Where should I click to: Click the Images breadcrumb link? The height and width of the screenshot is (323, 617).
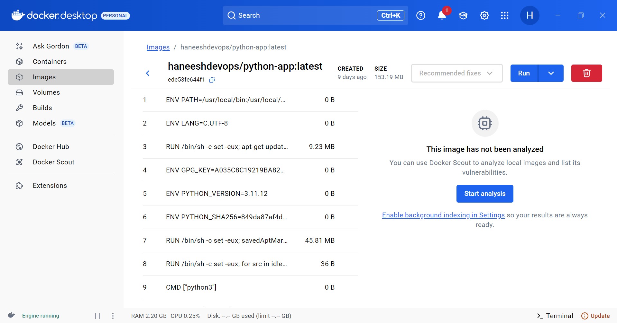158,47
